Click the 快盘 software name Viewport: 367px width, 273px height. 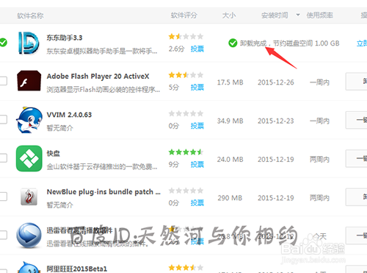(54, 154)
